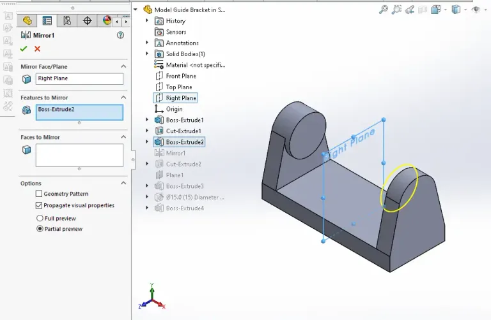Collapse the Faces to Mirror section
Image resolution: width=491 pixels, height=320 pixels.
click(123, 137)
